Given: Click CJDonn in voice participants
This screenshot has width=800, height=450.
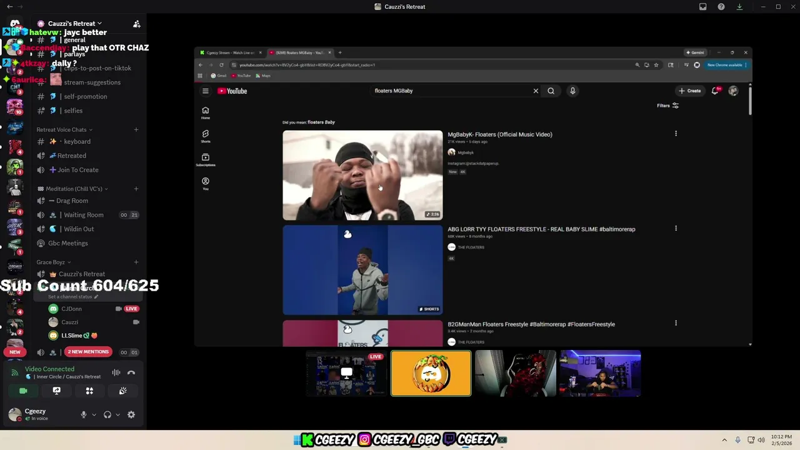Looking at the screenshot, I should click(x=71, y=309).
